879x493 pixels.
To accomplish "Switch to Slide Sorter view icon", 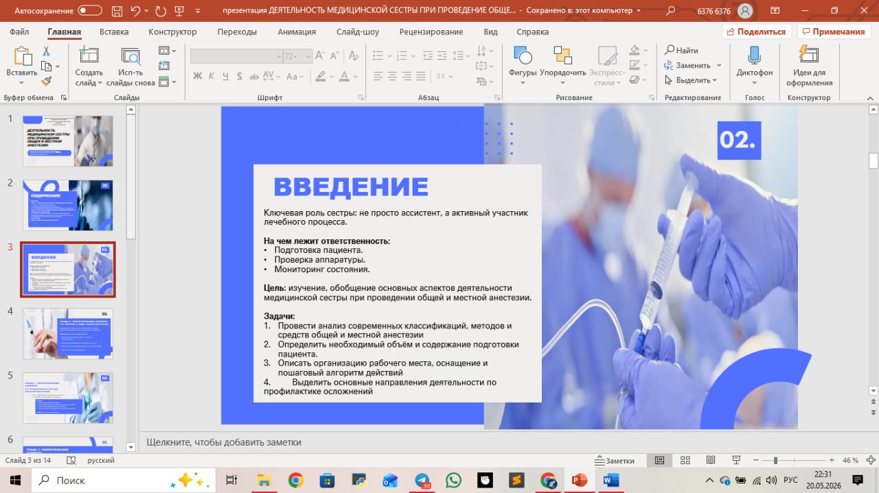I will [685, 461].
